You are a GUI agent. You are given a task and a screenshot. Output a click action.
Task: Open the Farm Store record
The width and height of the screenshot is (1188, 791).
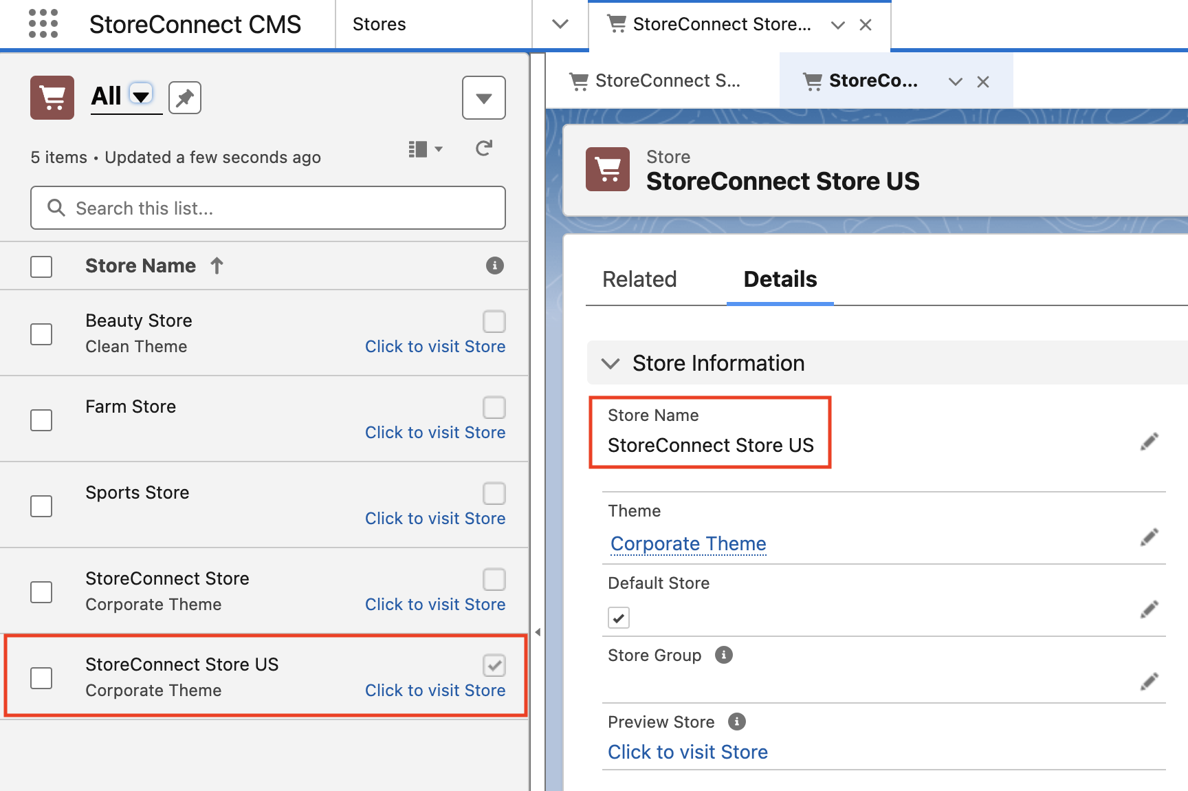(x=131, y=407)
